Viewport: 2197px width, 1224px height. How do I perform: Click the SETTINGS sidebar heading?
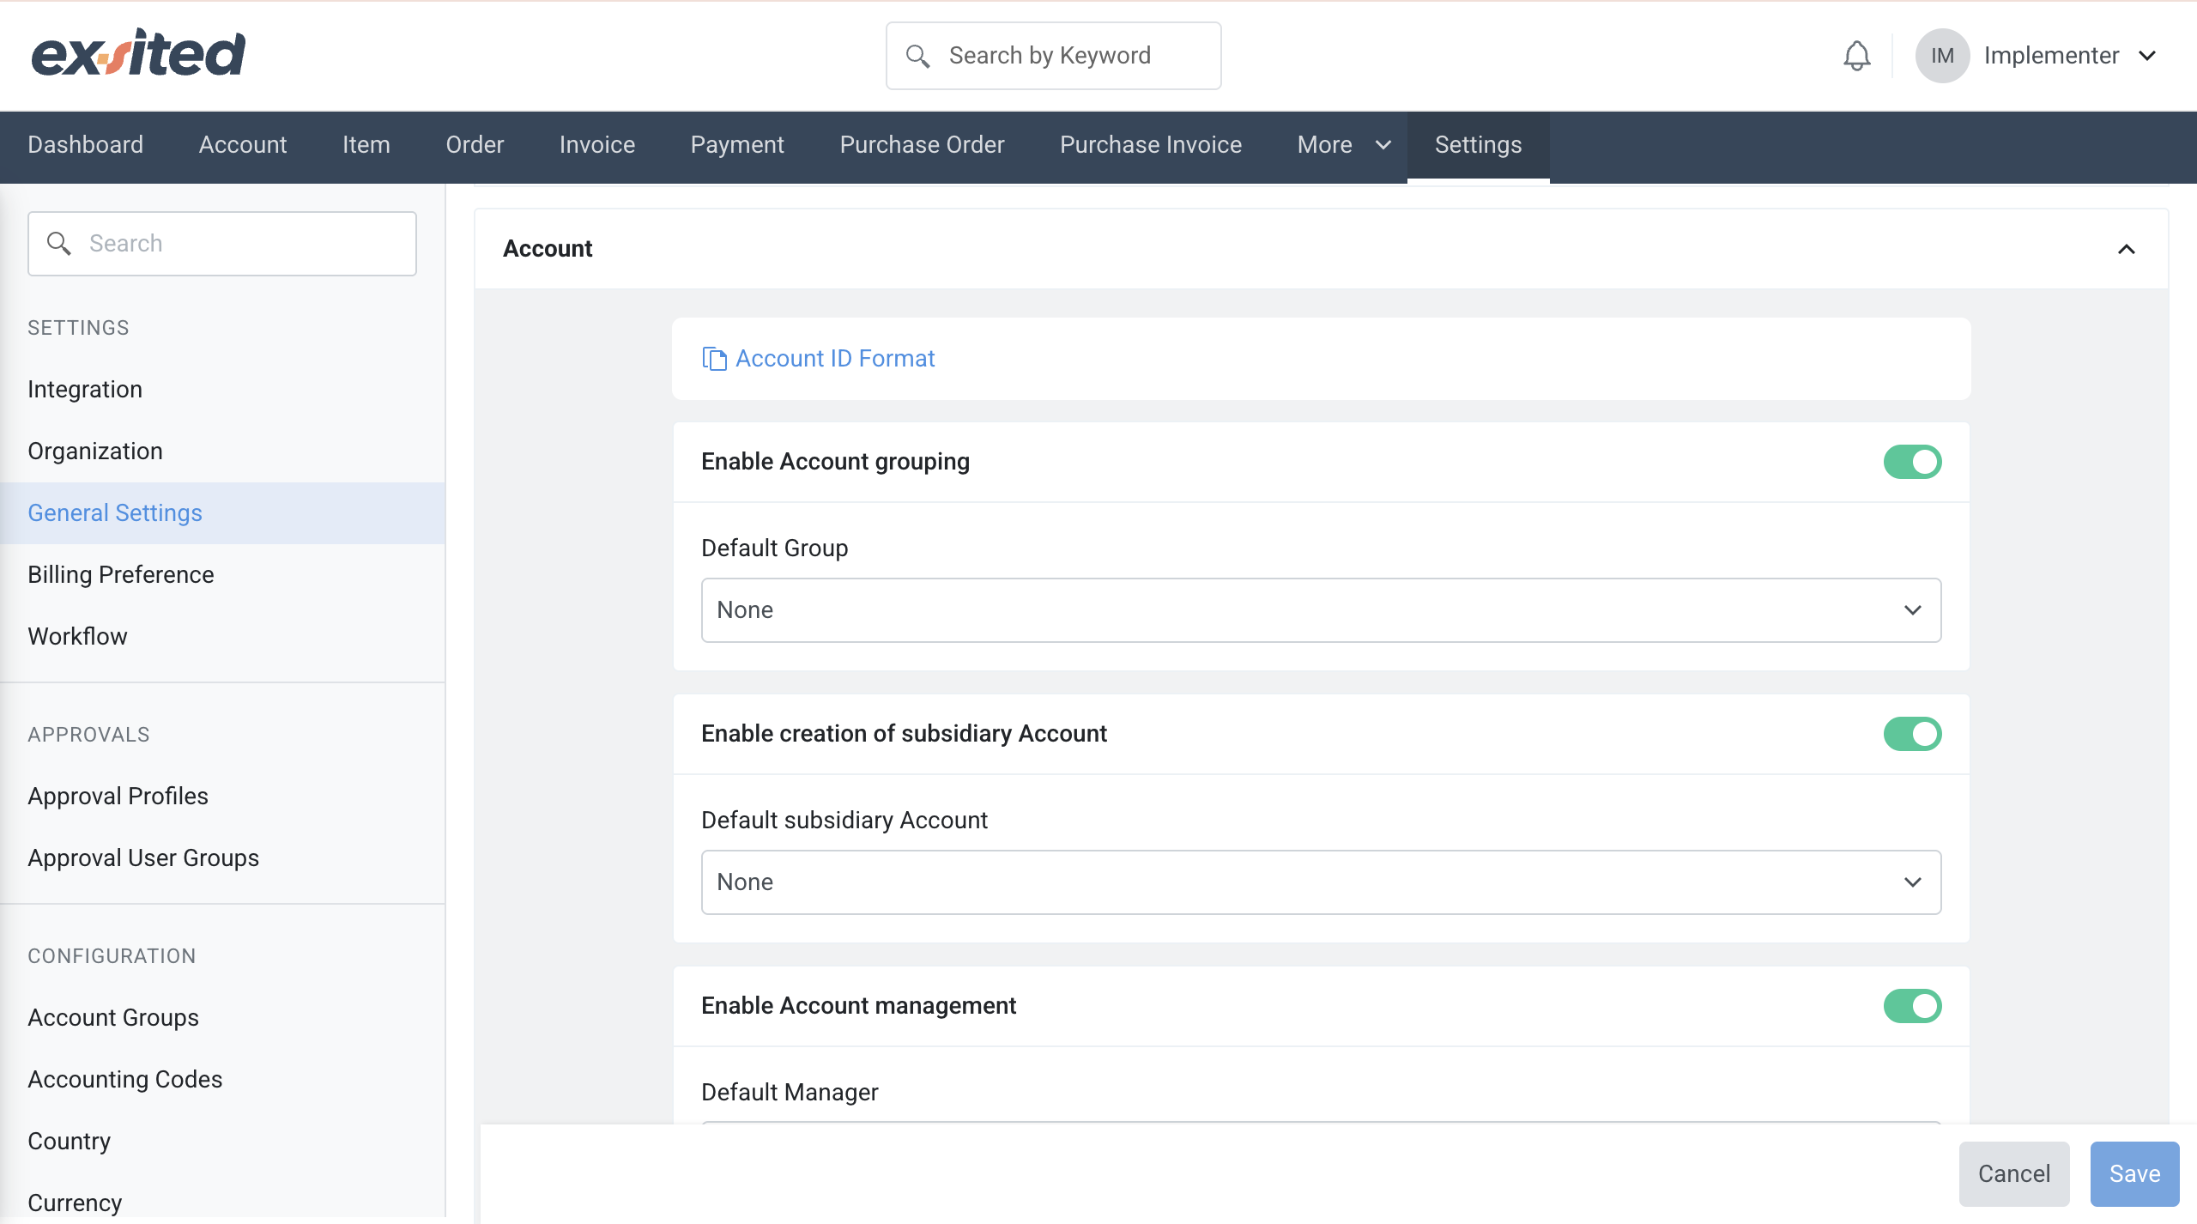[78, 328]
